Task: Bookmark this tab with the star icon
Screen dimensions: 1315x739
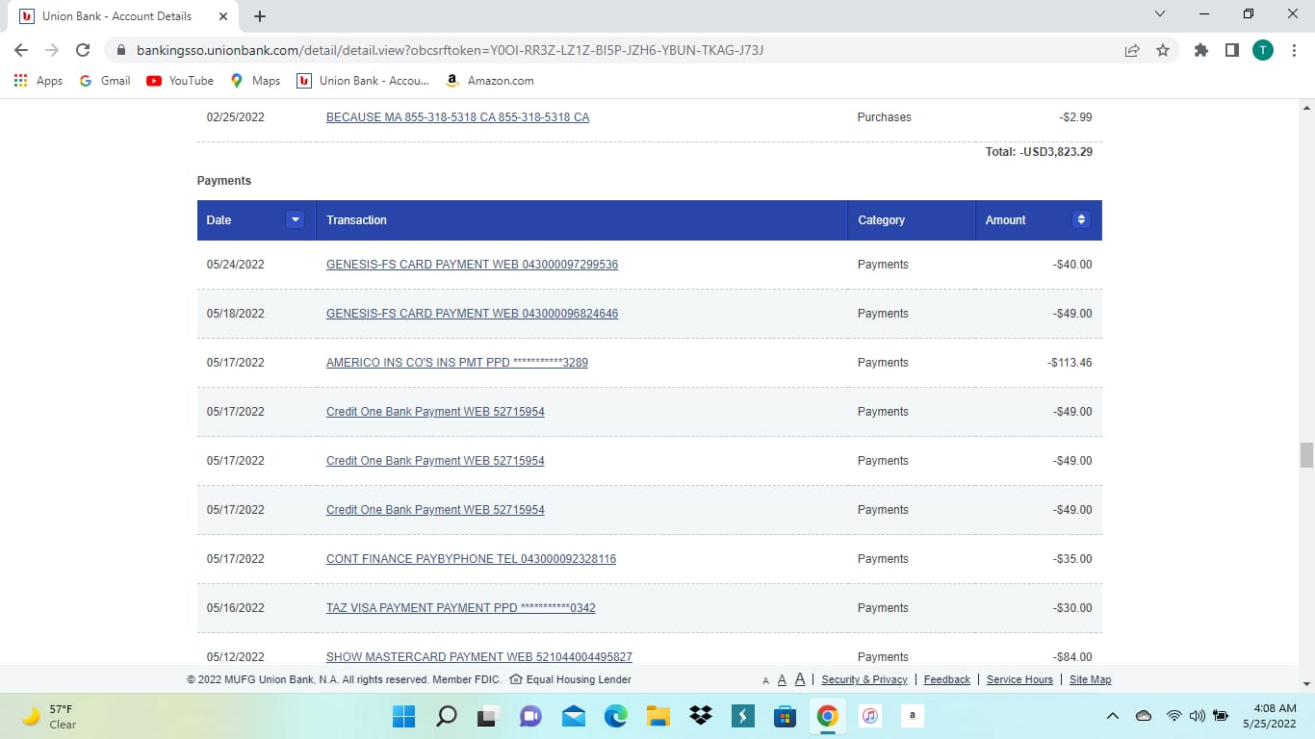Action: tap(1163, 50)
